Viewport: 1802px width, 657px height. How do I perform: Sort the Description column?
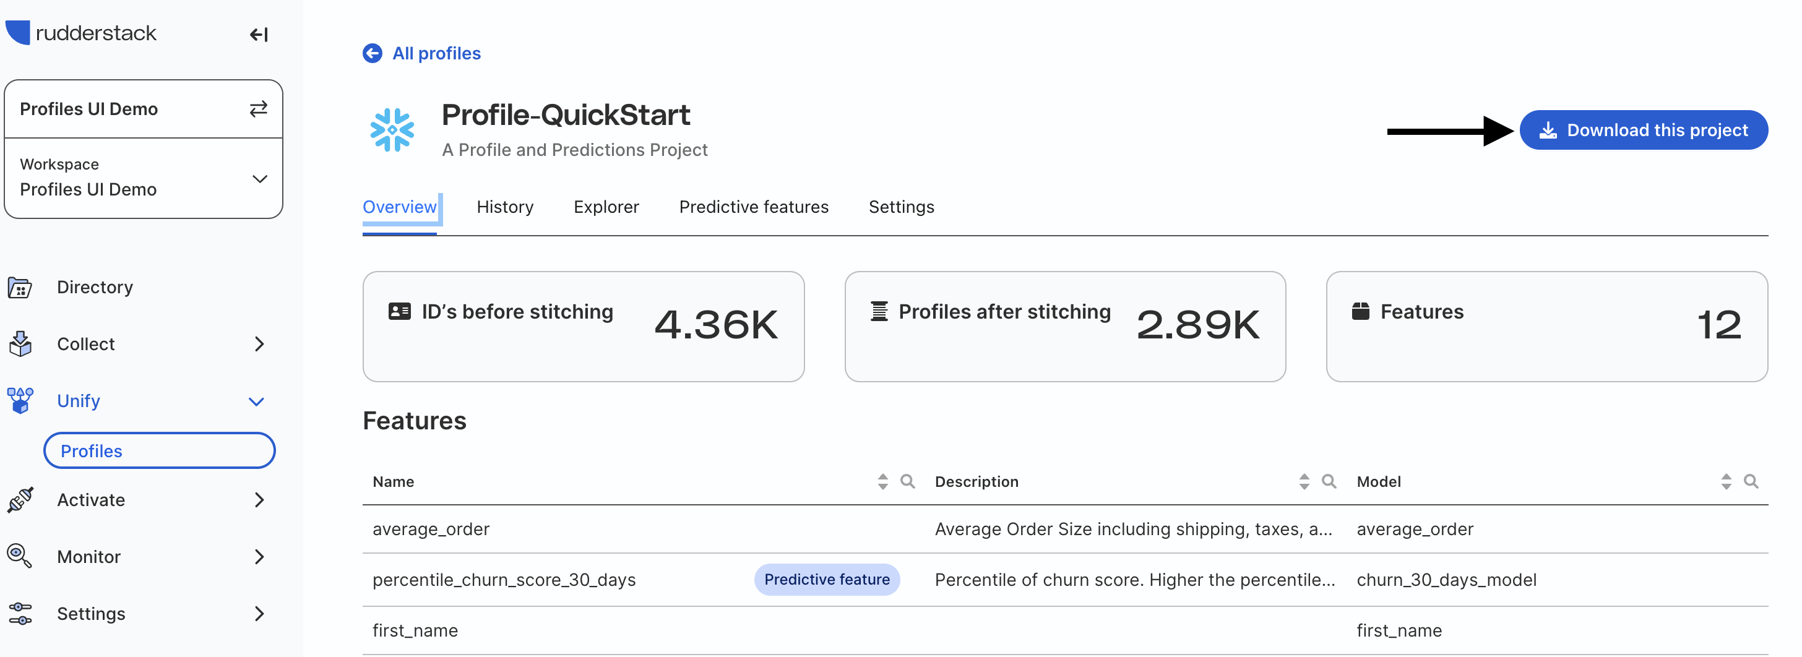coord(1304,481)
